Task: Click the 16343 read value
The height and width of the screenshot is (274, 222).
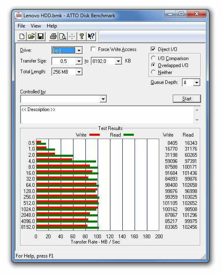Action: click(x=191, y=143)
